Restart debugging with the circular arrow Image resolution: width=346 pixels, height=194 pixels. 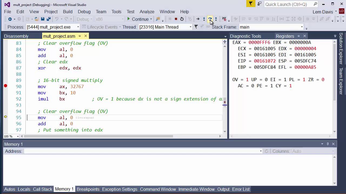coord(182,19)
